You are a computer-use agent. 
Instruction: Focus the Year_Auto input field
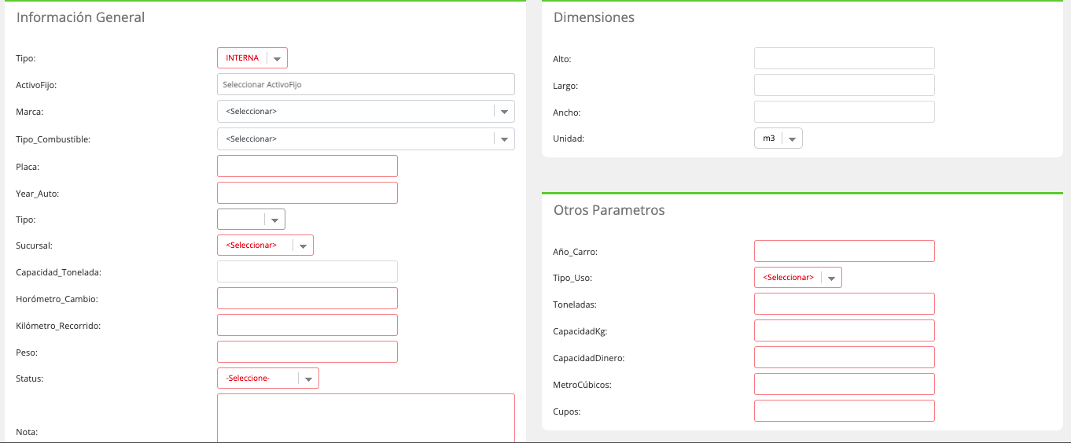[307, 193]
